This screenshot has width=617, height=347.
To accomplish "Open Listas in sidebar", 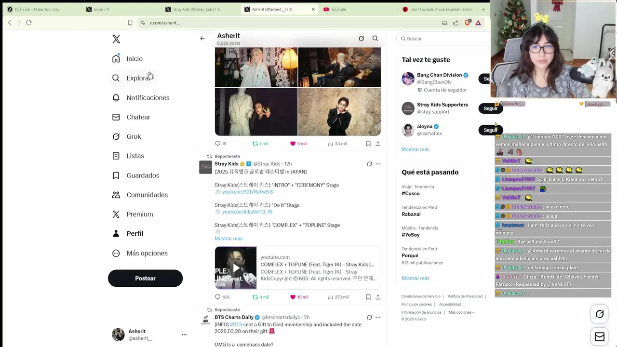I will [128, 156].
